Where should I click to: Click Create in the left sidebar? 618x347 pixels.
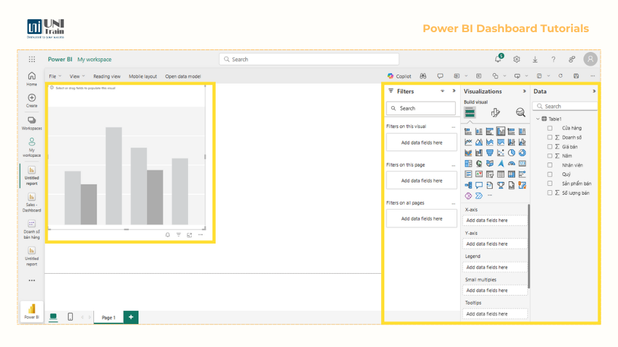tap(32, 101)
